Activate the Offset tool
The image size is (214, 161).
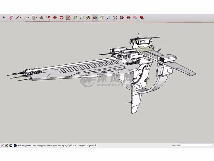tap(48, 17)
